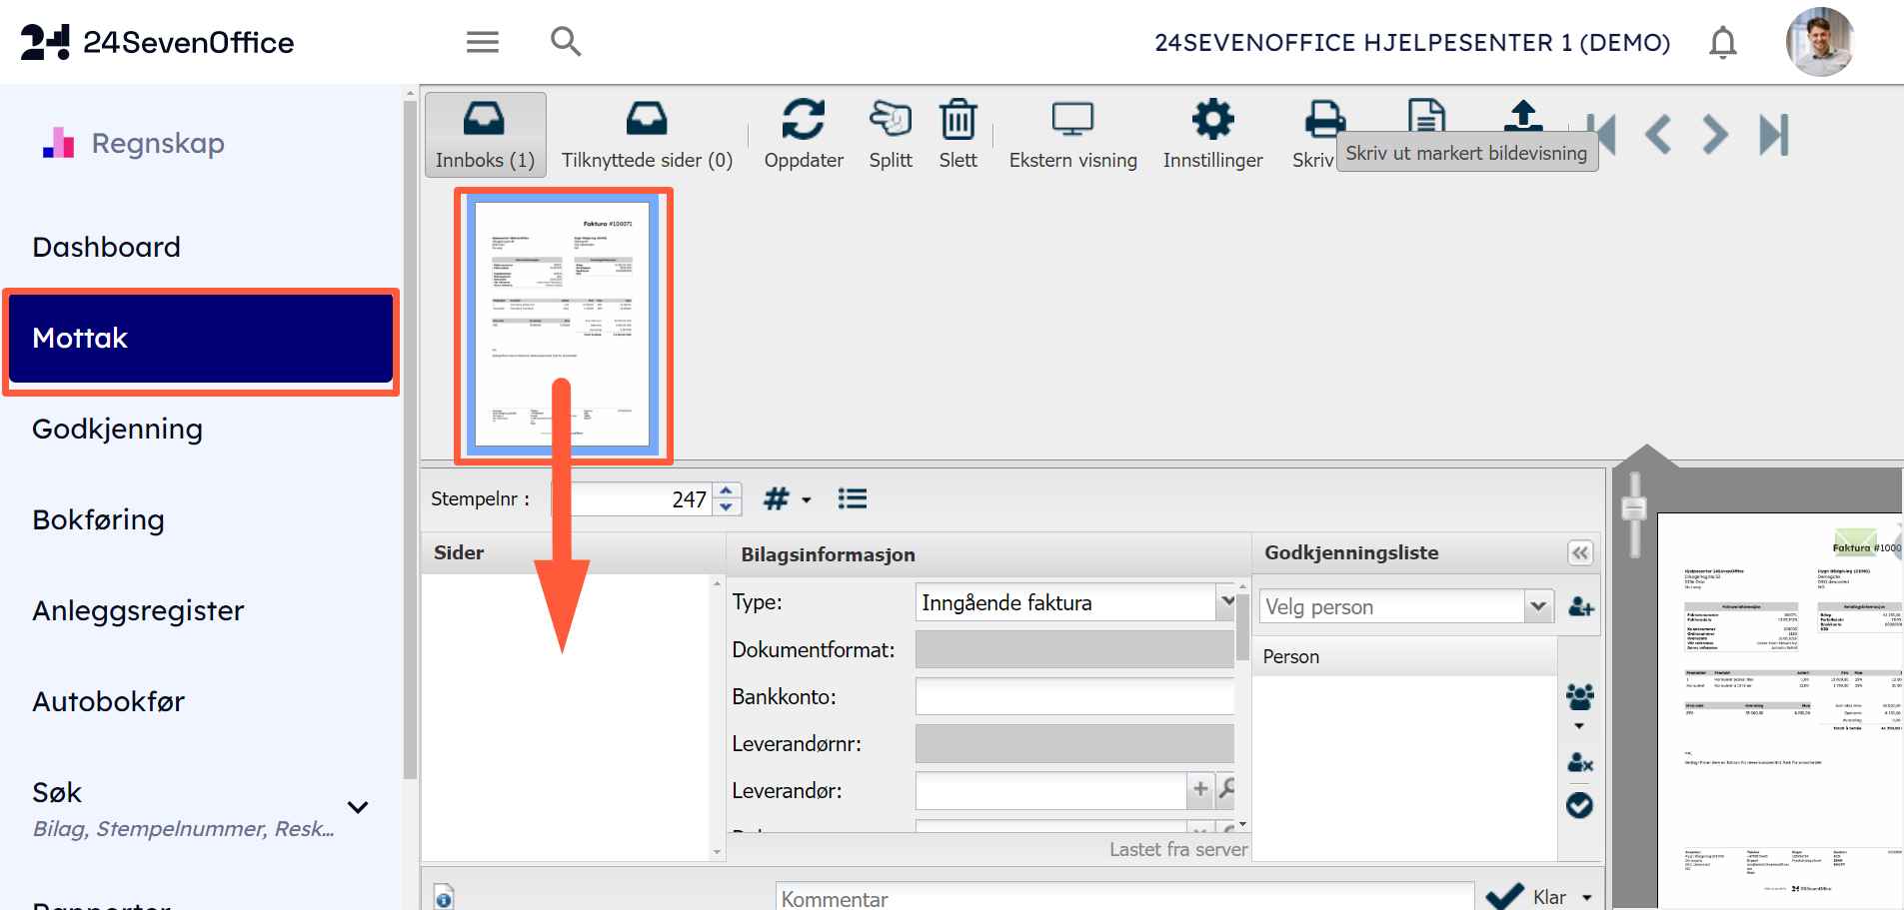Image resolution: width=1904 pixels, height=910 pixels.
Task: Open the search magnifier in header
Action: coord(566,42)
